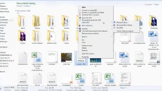Click the Add a category field
Image resolution: width=162 pixels, height=91 pixels.
(x=79, y=90)
